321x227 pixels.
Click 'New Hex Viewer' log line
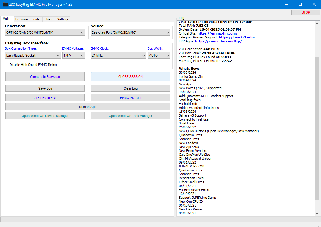(x=191, y=209)
